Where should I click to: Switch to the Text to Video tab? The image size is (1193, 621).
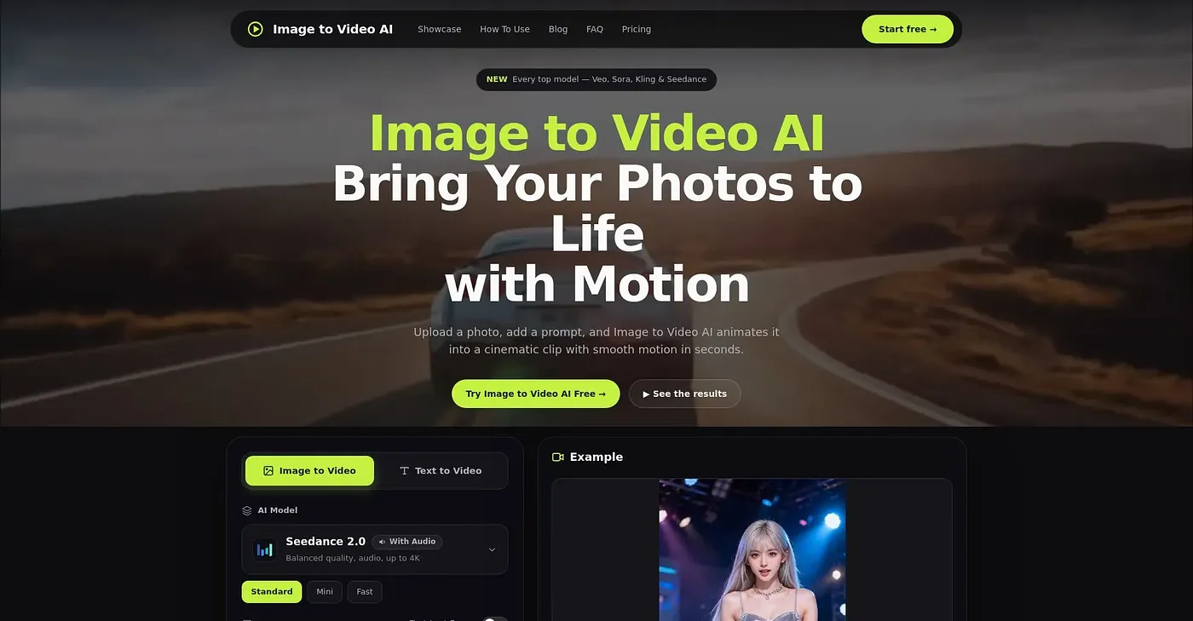pyautogui.click(x=441, y=471)
